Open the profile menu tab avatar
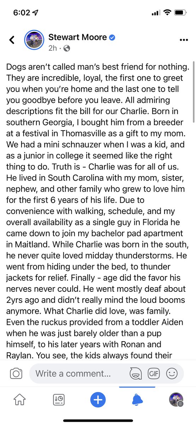196x426 pixels. coord(176,400)
